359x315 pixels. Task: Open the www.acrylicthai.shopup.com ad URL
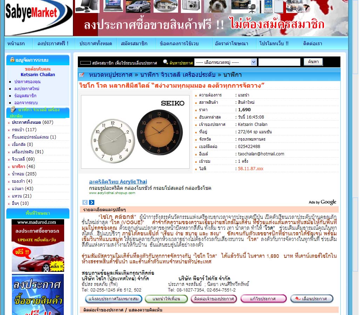point(112,193)
